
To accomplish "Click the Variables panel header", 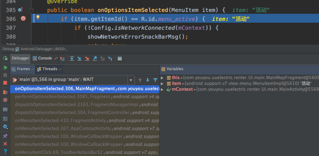I will [x=239, y=69].
